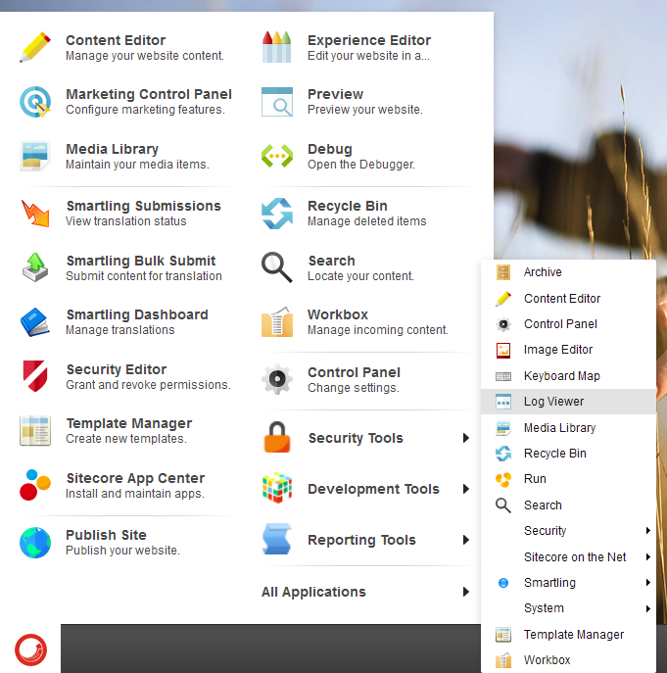667x673 pixels.
Task: Click the large Recycle Bin arrows icon
Action: click(277, 213)
